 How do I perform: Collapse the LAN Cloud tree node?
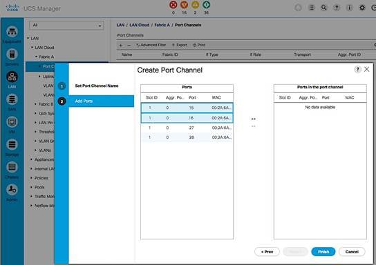[x=32, y=48]
